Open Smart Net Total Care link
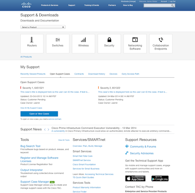 click(83, 156)
